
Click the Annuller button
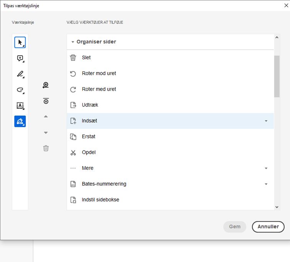(x=268, y=227)
